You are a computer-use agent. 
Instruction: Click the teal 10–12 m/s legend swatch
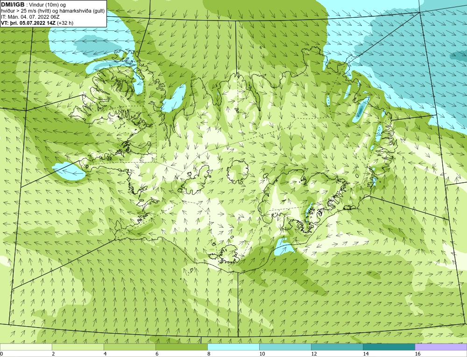(285, 347)
